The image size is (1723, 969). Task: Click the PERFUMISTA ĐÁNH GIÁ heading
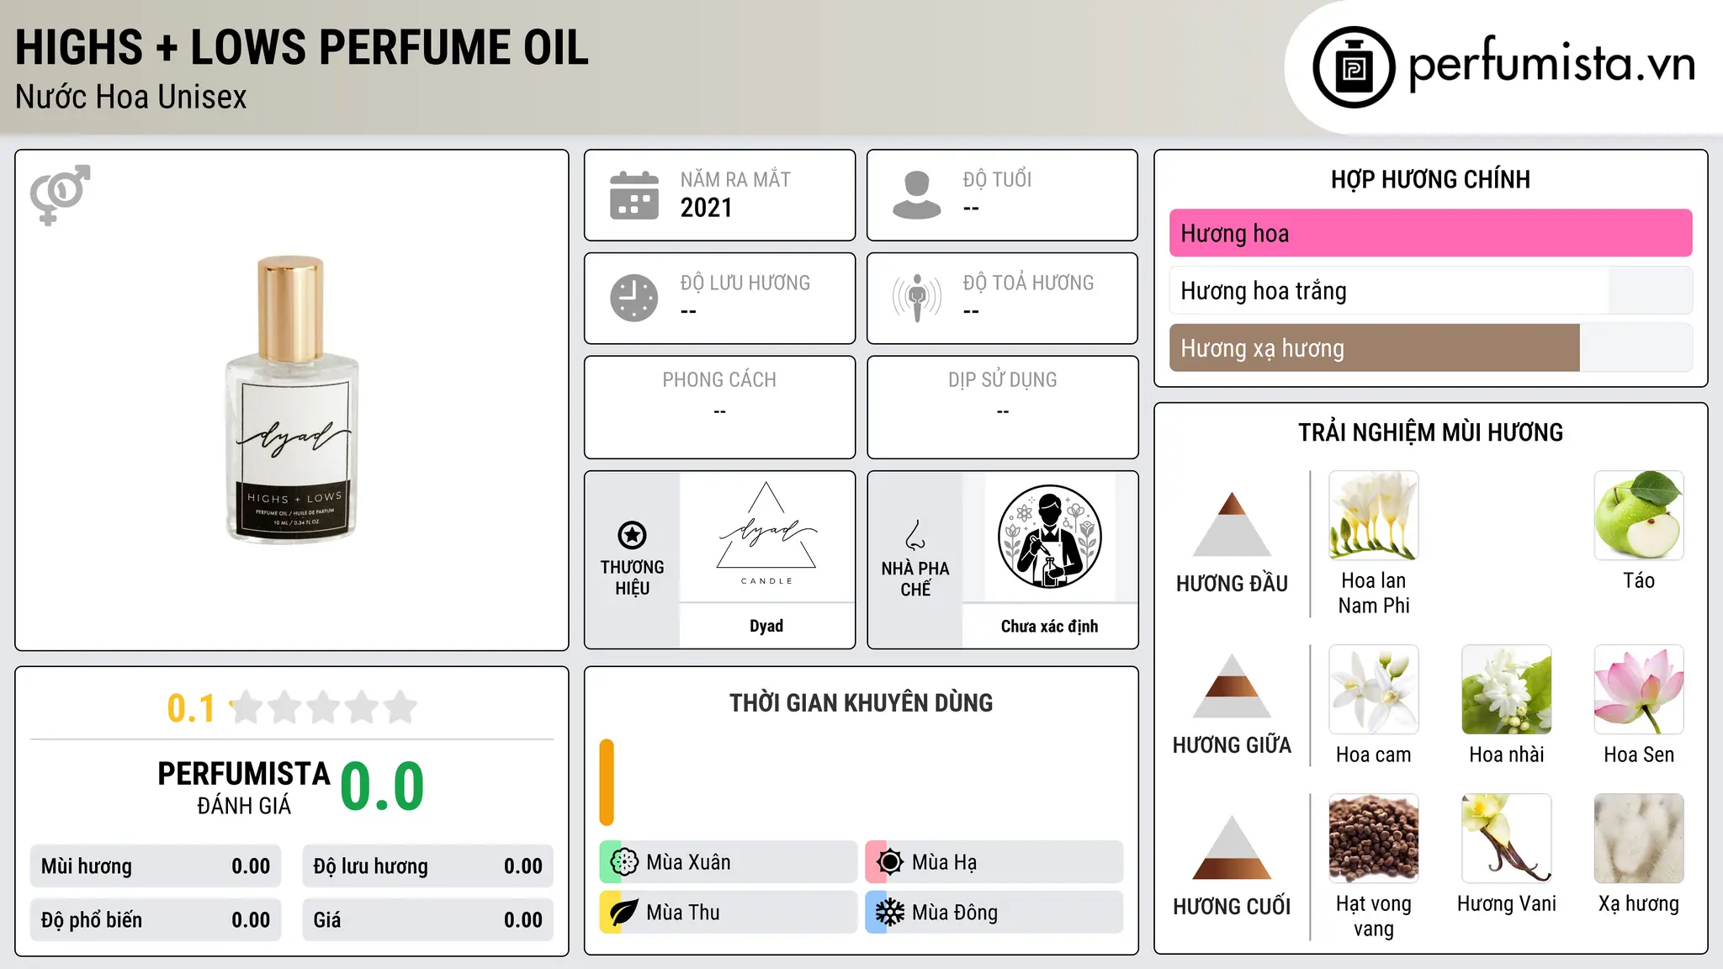pyautogui.click(x=244, y=787)
